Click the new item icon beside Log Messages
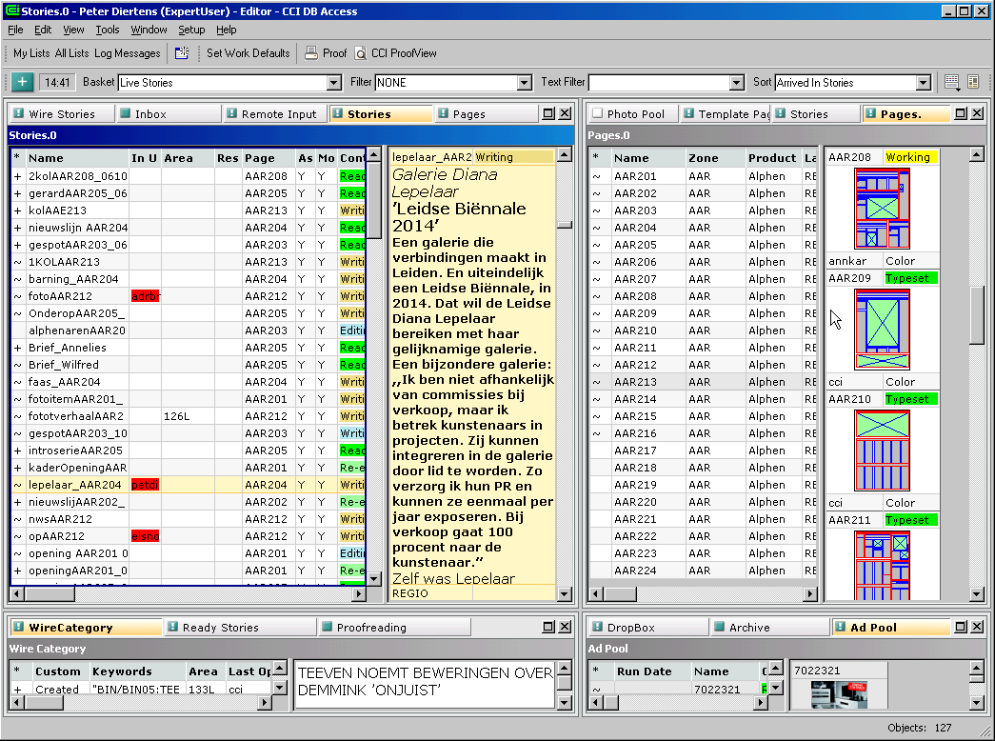Viewport: 995px width, 741px height. coord(182,53)
